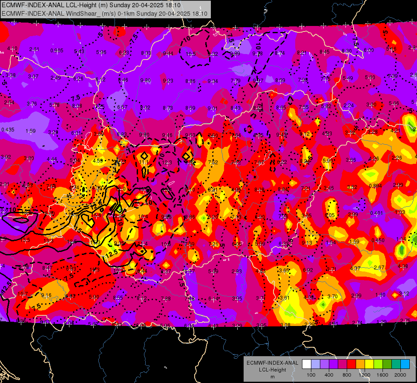Click the white swatch in the LCL-Height legend
The height and width of the screenshot is (383, 417).
coord(307,364)
